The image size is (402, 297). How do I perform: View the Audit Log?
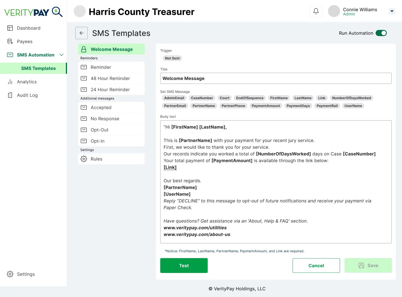point(27,95)
